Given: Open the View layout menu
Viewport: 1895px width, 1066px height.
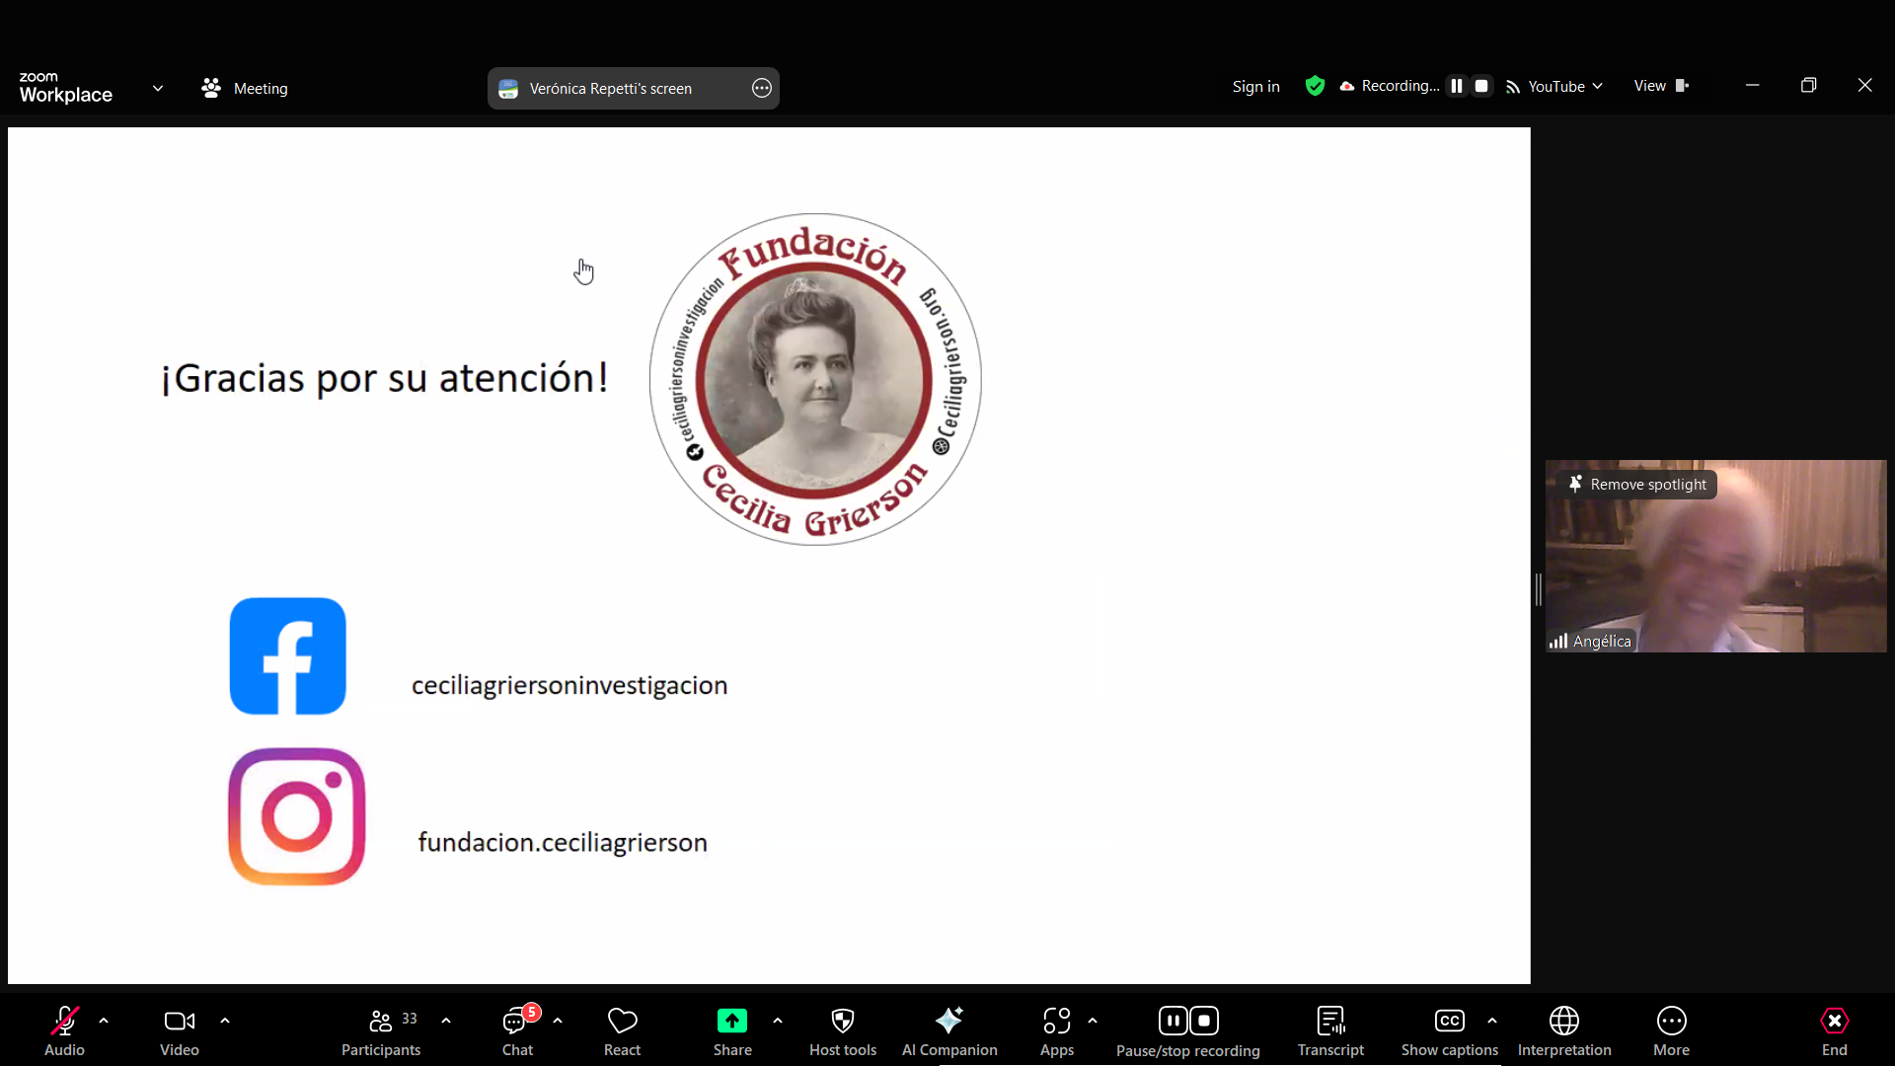Looking at the screenshot, I should point(1661,86).
